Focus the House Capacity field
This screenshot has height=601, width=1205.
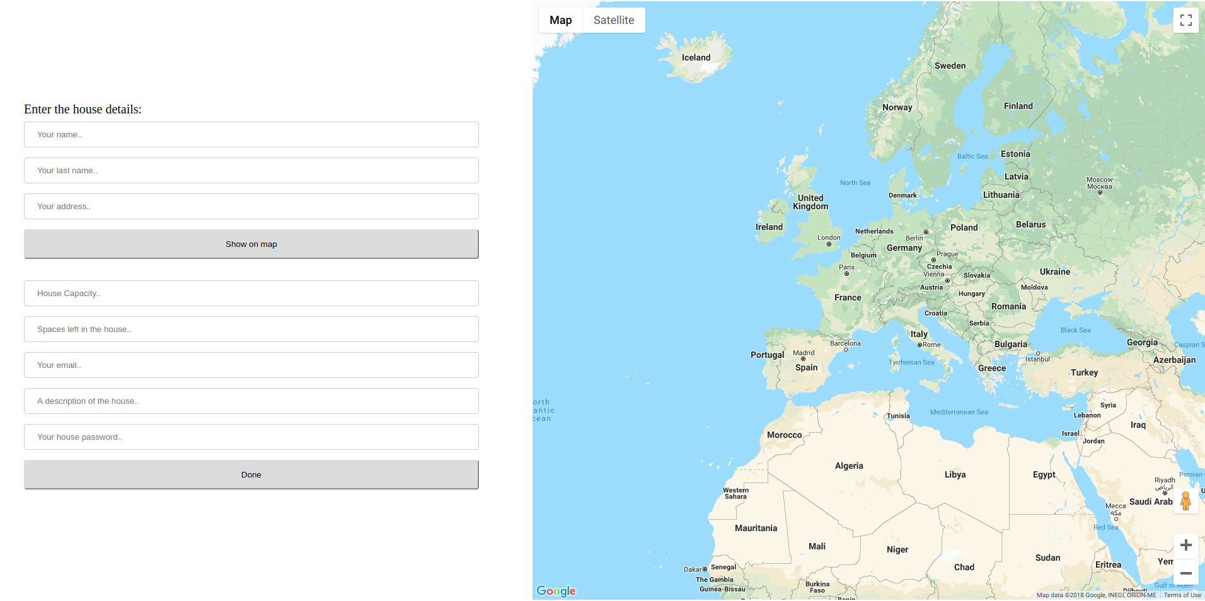(251, 294)
